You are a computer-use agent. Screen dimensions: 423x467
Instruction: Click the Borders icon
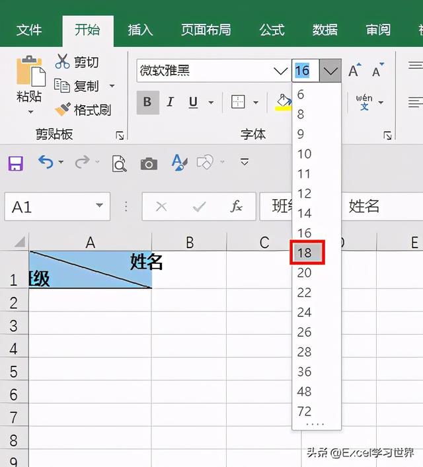tap(238, 102)
